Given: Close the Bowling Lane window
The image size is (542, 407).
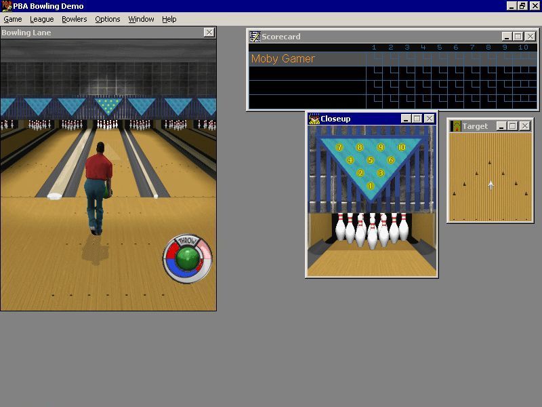Looking at the screenshot, I should 209,33.
